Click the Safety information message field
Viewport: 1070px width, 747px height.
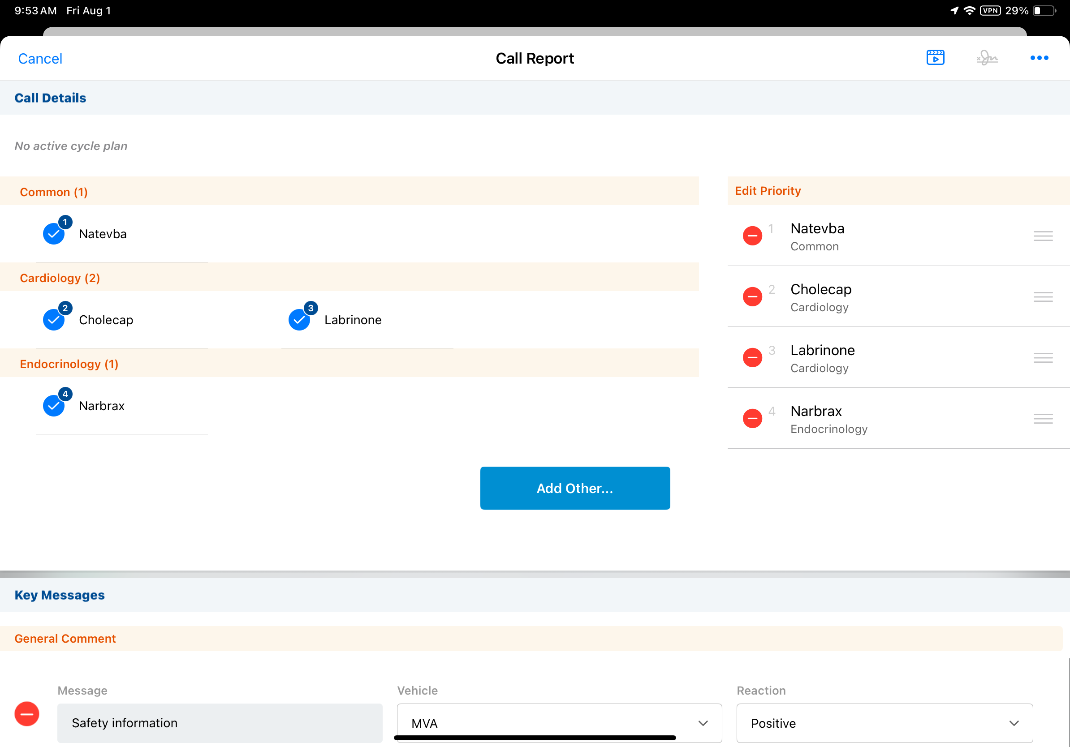[220, 723]
